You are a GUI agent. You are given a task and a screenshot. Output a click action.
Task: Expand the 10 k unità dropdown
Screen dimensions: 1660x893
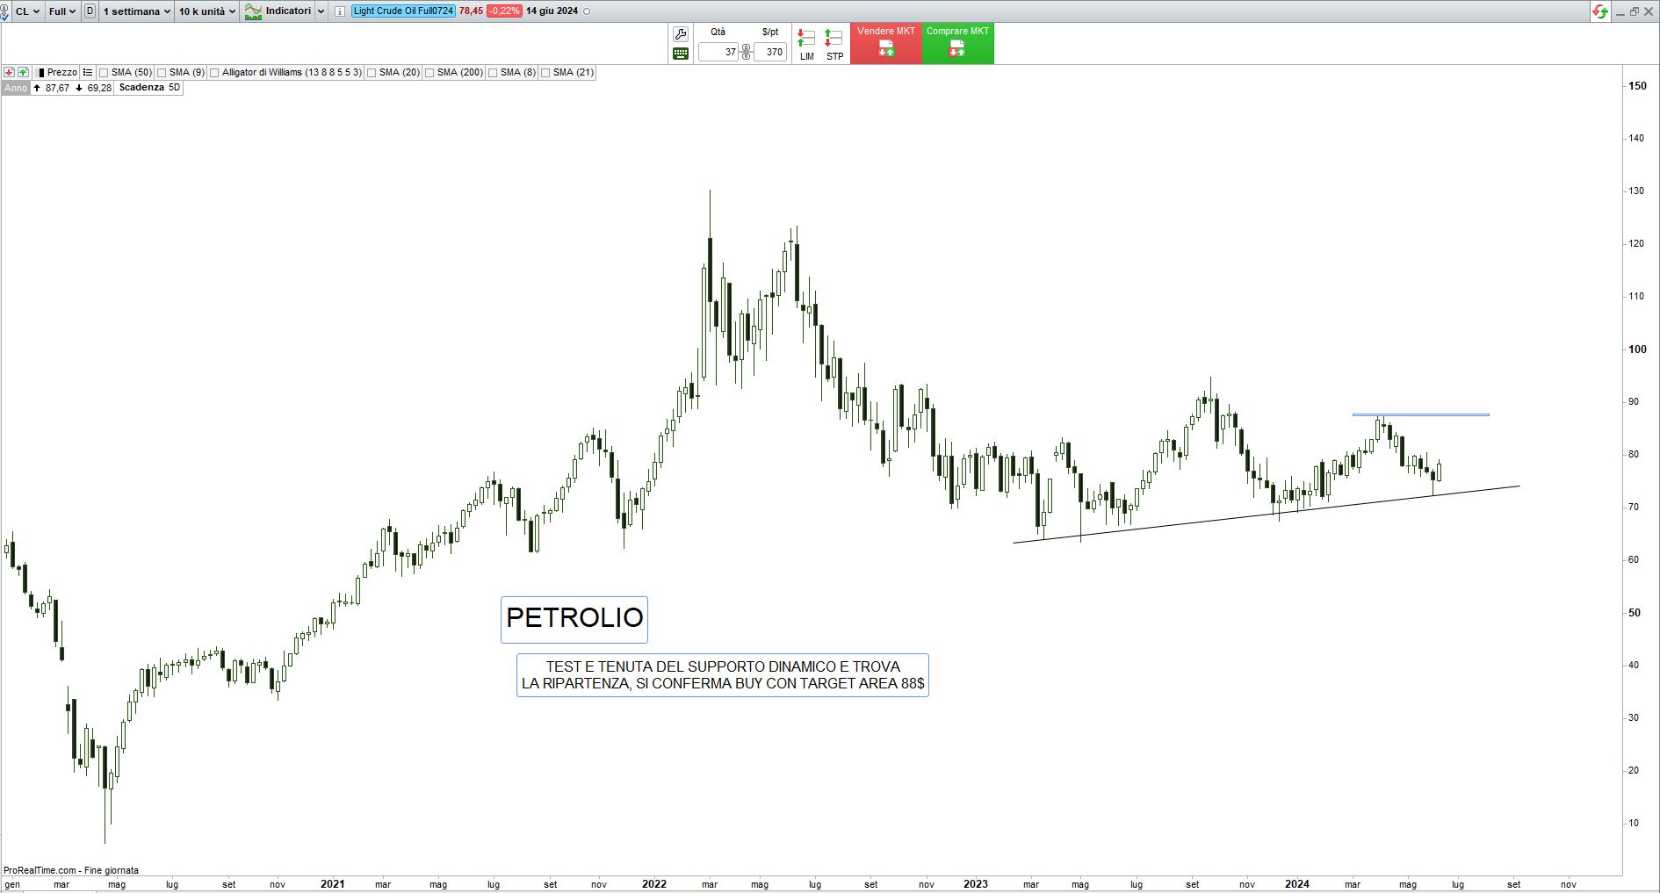click(x=207, y=11)
